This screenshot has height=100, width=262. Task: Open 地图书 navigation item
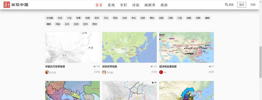click(150, 5)
